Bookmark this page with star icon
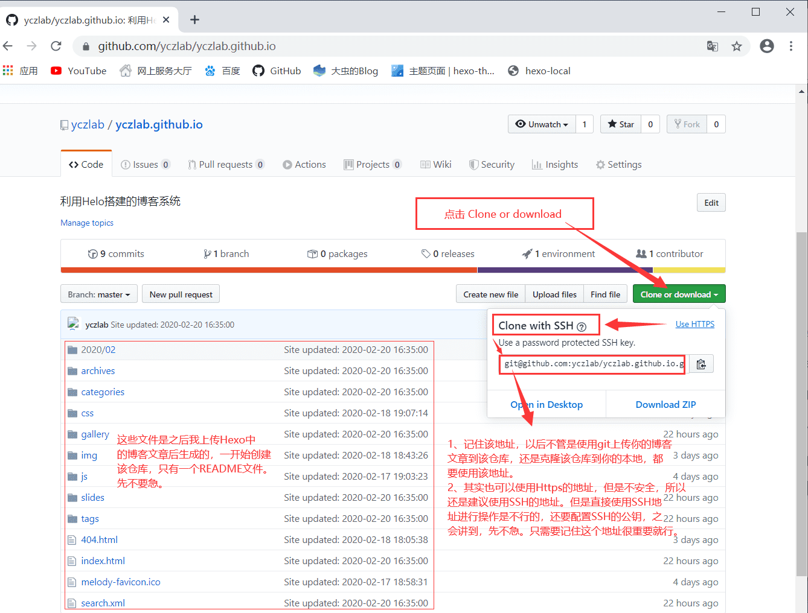Viewport: 808px width, 613px height. tap(737, 46)
